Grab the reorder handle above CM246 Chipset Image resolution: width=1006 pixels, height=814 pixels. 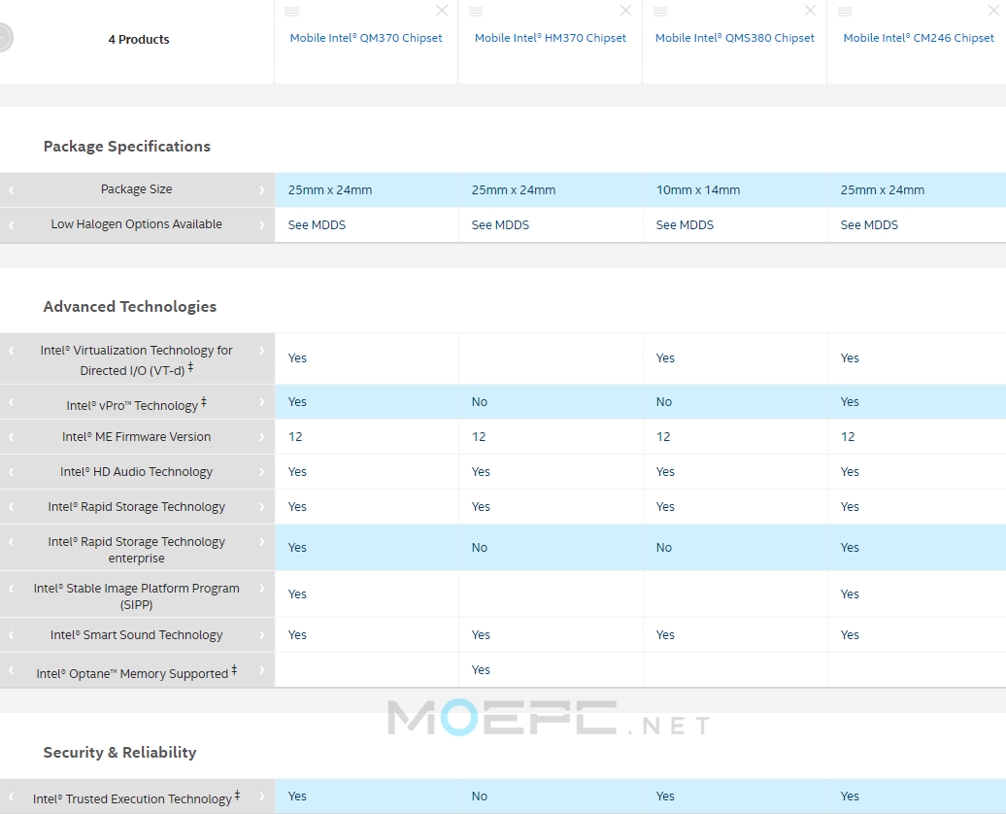point(845,11)
